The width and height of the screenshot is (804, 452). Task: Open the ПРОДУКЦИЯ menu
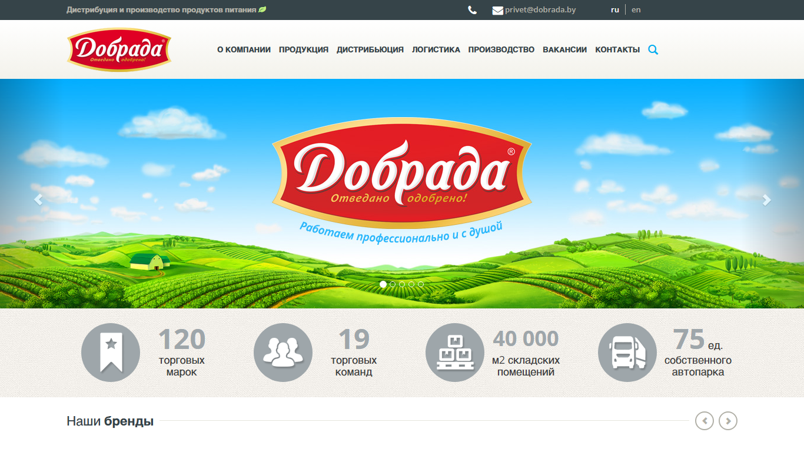coord(304,50)
